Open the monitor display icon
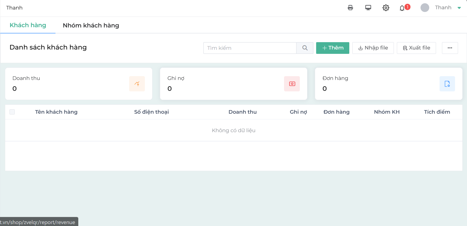Screen dimensions: 467x226 (368, 8)
